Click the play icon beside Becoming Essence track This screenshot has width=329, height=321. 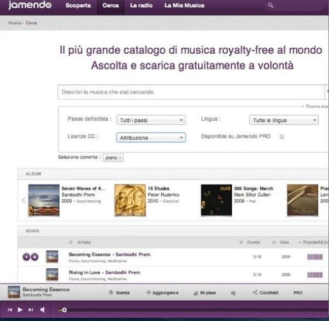pos(26,256)
